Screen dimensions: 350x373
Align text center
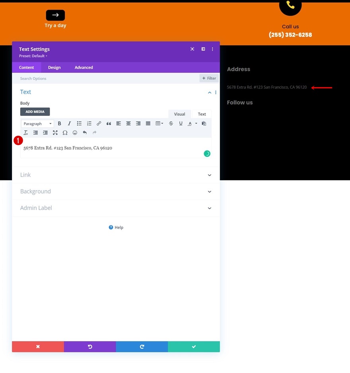(x=128, y=123)
